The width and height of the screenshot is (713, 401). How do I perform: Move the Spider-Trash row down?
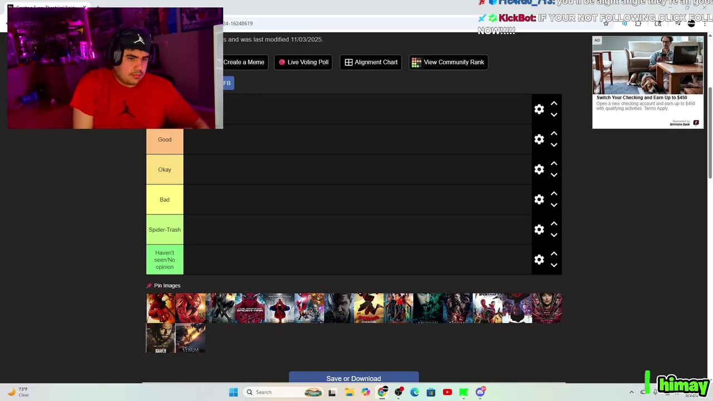click(554, 235)
